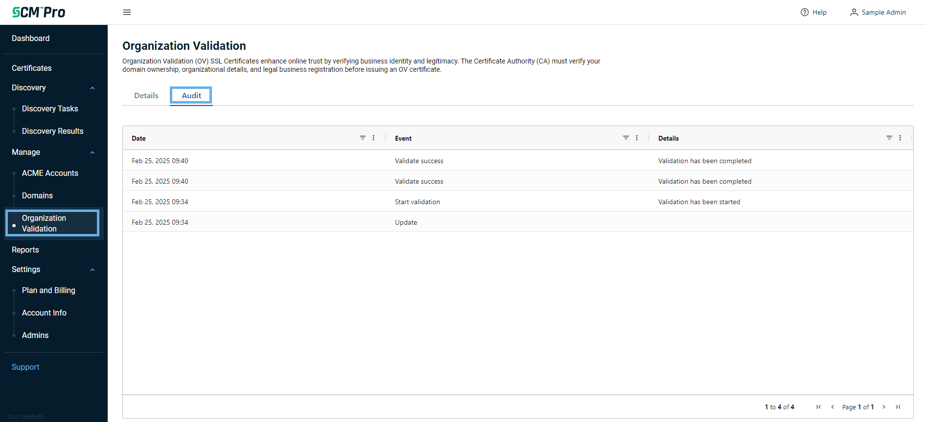The width and height of the screenshot is (926, 422).
Task: Open the Sample Admin user menu
Action: [878, 12]
